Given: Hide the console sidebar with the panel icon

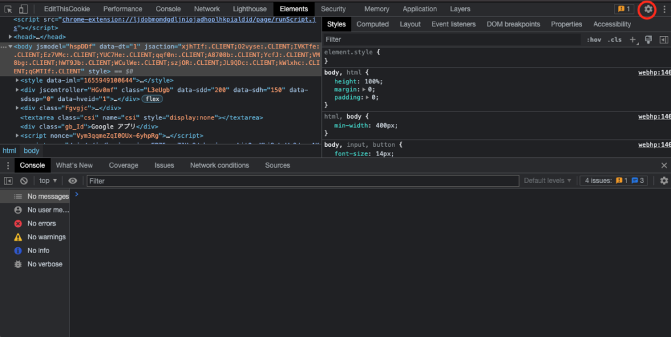Looking at the screenshot, I should click(x=9, y=181).
